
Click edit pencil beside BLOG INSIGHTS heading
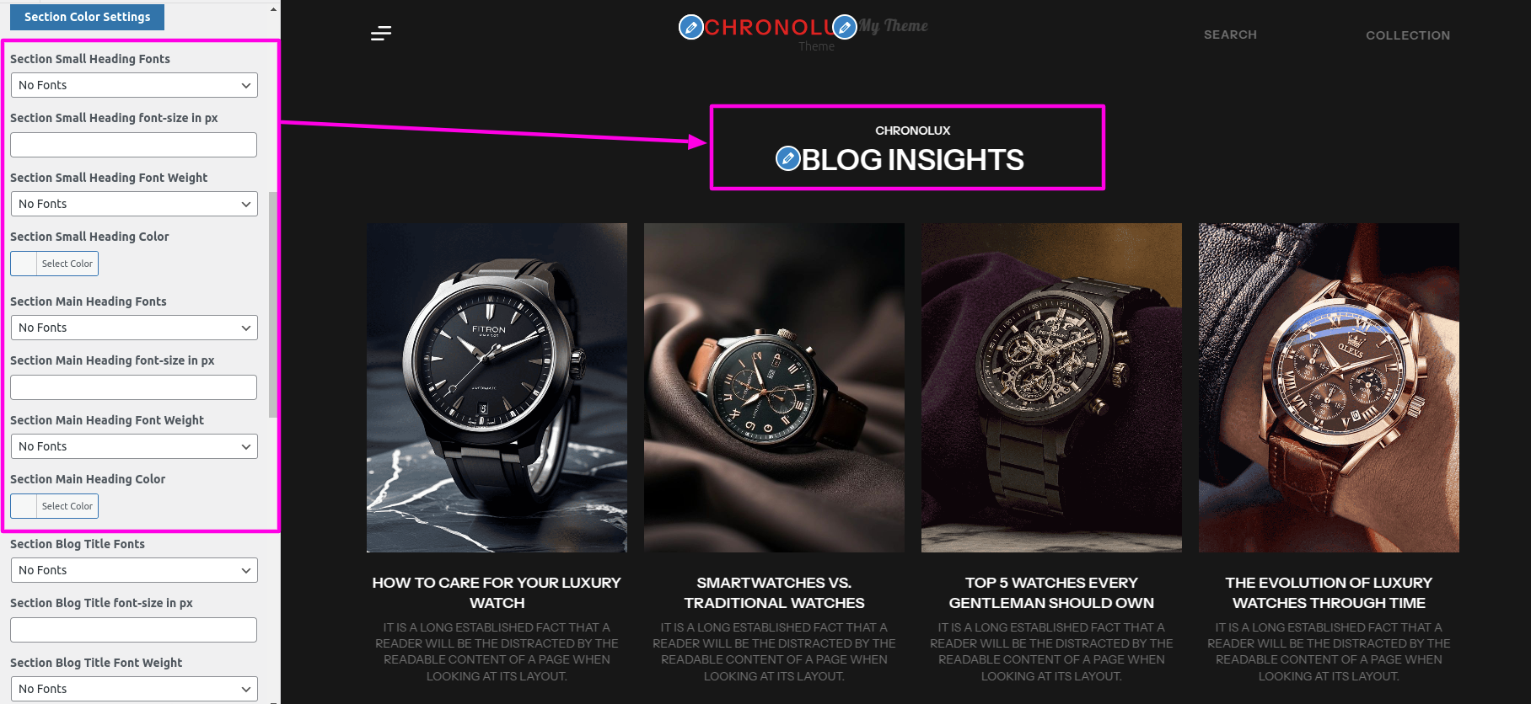788,158
